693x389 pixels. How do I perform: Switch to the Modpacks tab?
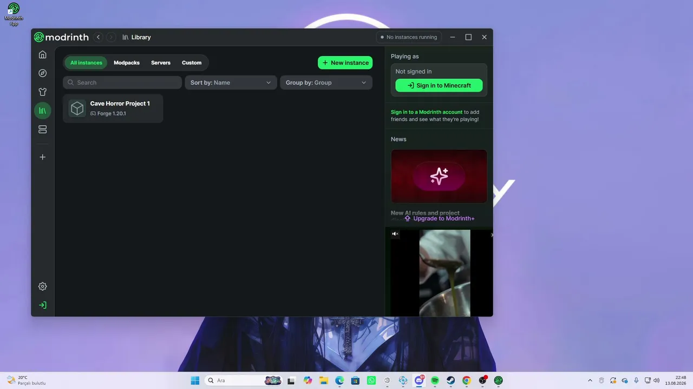click(x=127, y=63)
